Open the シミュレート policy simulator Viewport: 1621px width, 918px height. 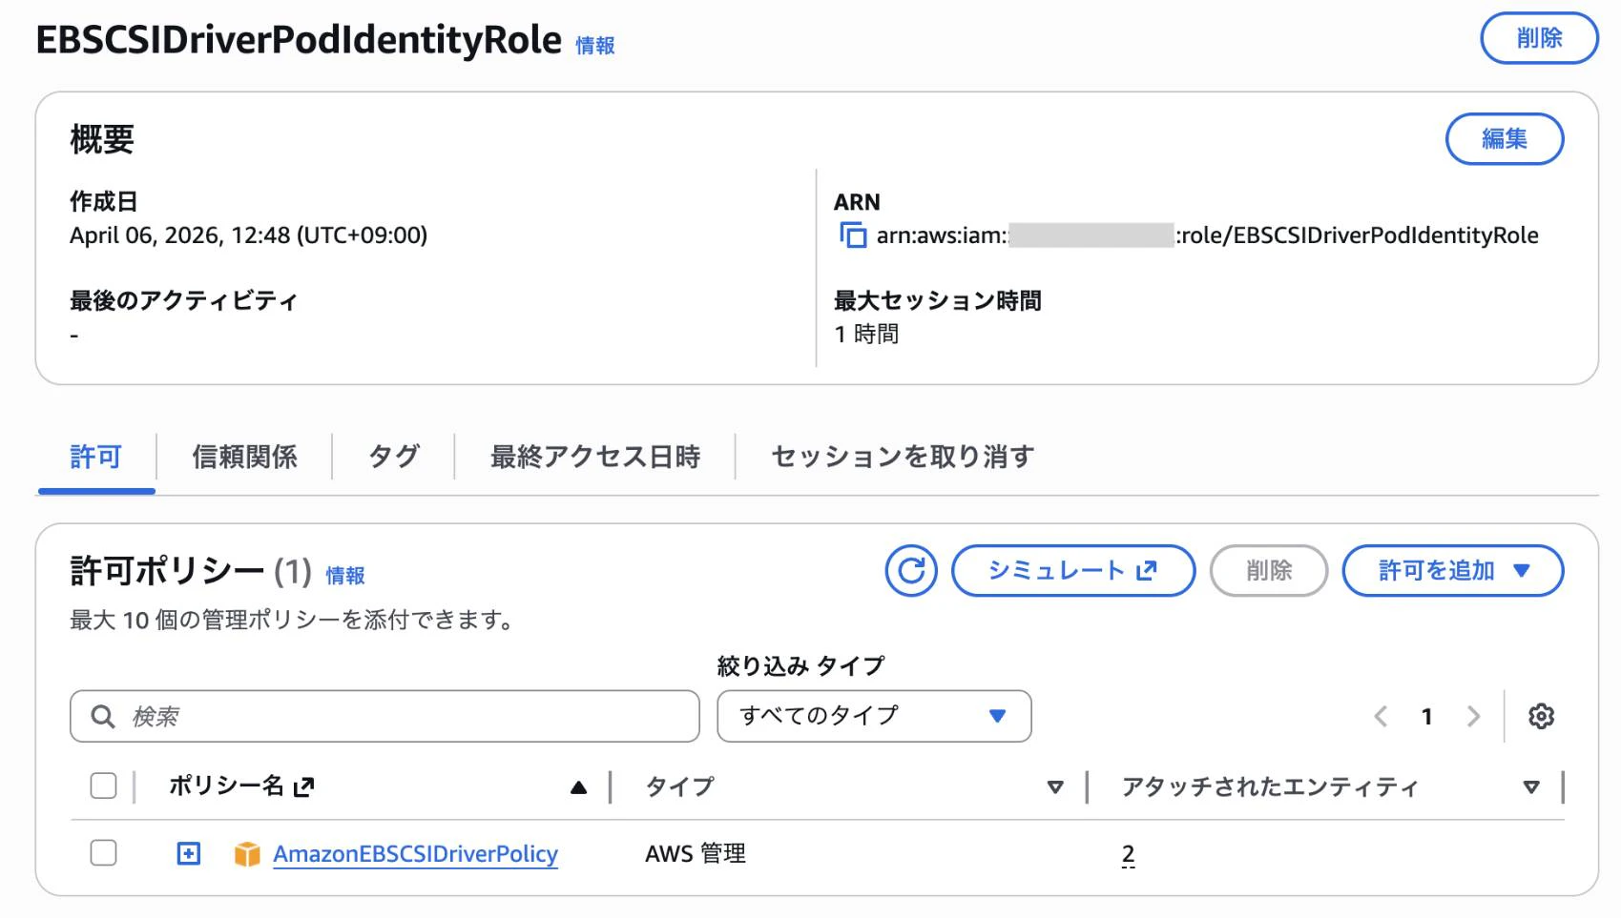click(1073, 570)
